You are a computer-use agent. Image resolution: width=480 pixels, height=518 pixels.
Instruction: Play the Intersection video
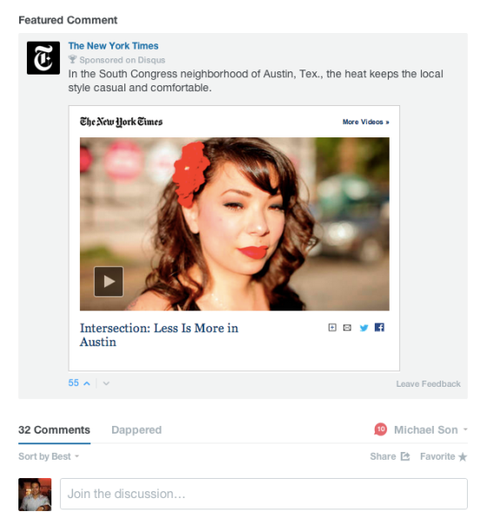[109, 282]
